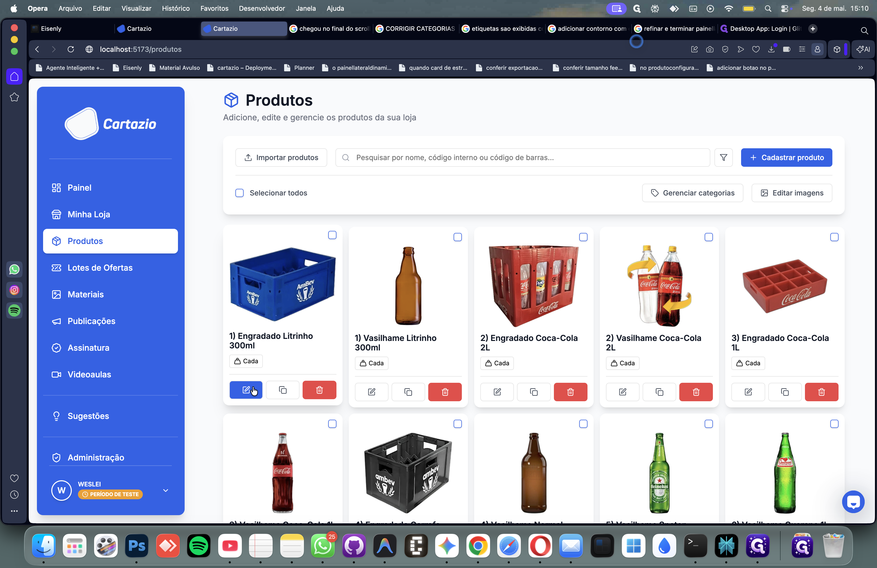Open Videoaulas in sidebar

click(x=111, y=375)
